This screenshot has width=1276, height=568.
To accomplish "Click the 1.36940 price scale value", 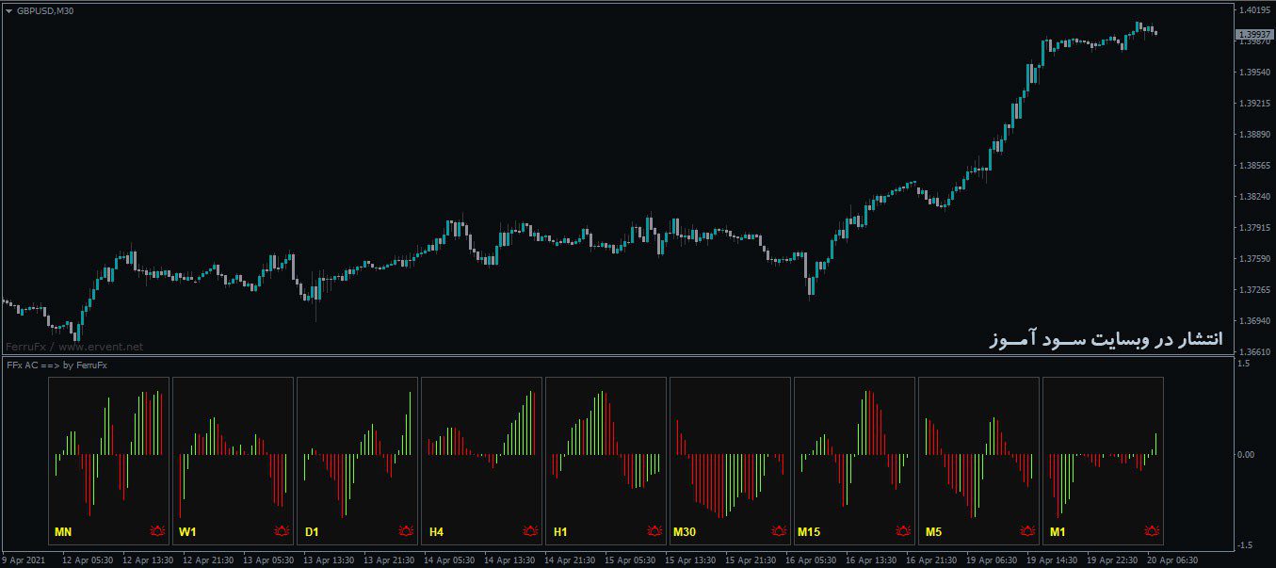I will click(1255, 321).
